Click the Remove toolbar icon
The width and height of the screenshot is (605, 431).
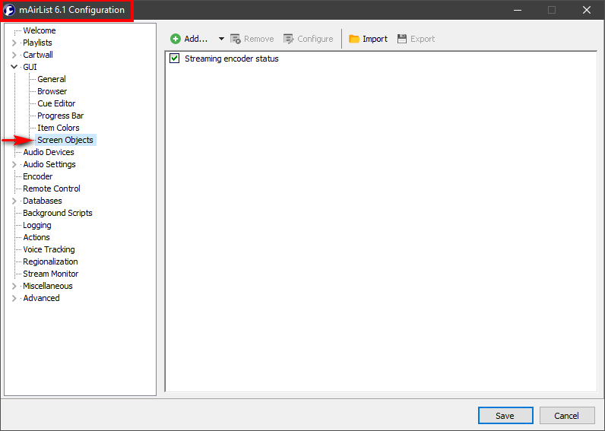click(x=236, y=39)
